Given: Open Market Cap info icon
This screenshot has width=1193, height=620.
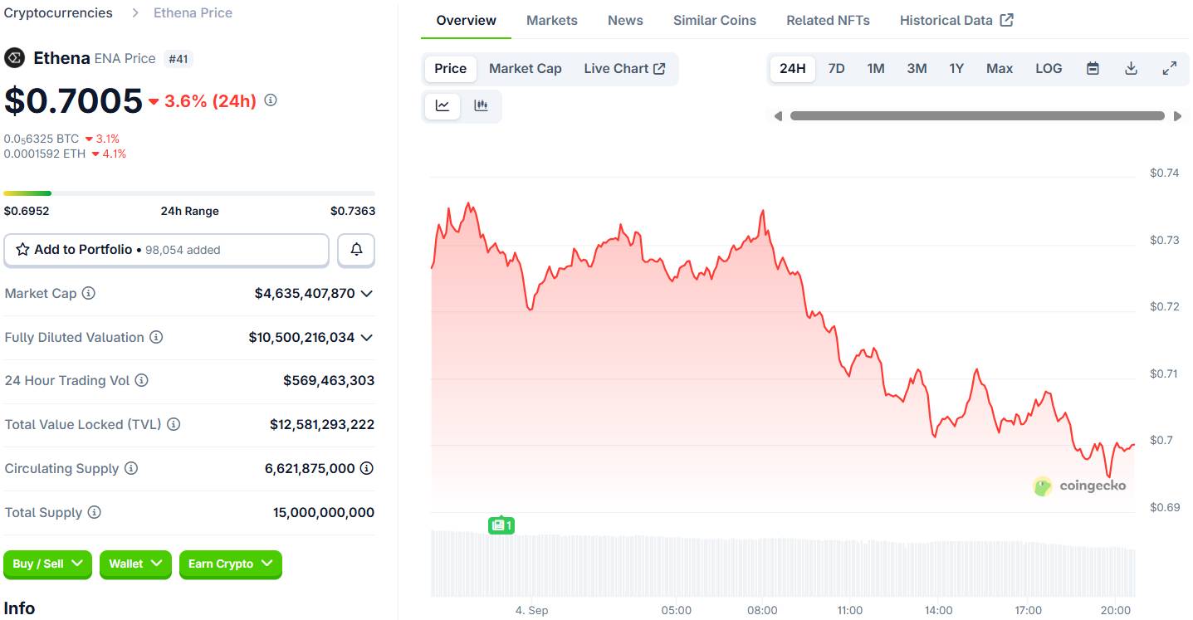Looking at the screenshot, I should point(89,294).
